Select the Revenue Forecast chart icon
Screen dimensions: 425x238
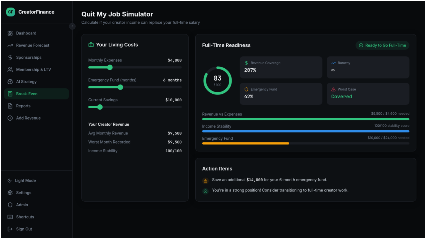coord(10,45)
